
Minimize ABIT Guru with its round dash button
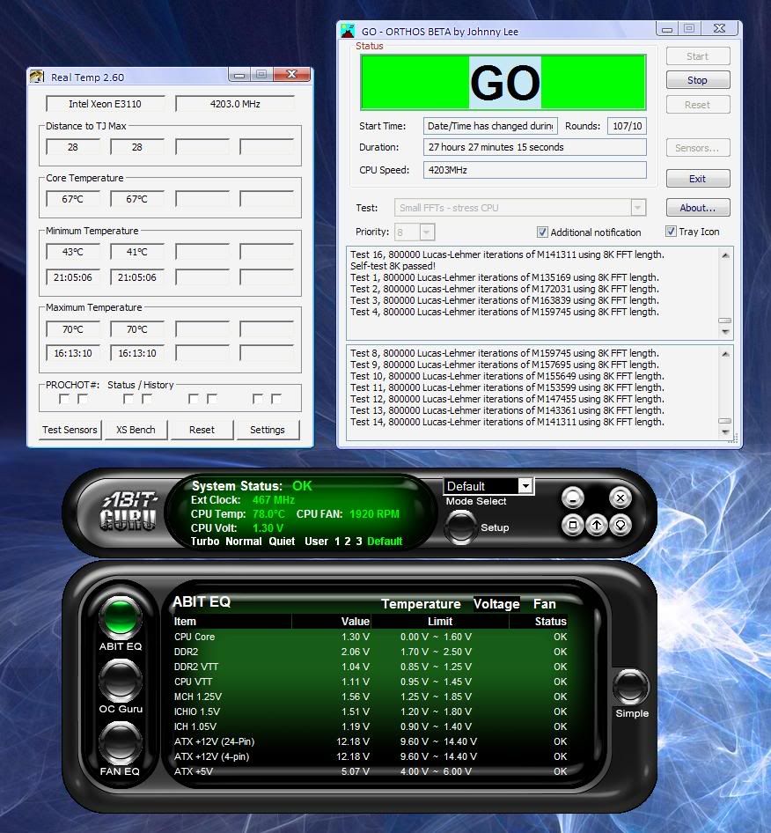tap(572, 498)
